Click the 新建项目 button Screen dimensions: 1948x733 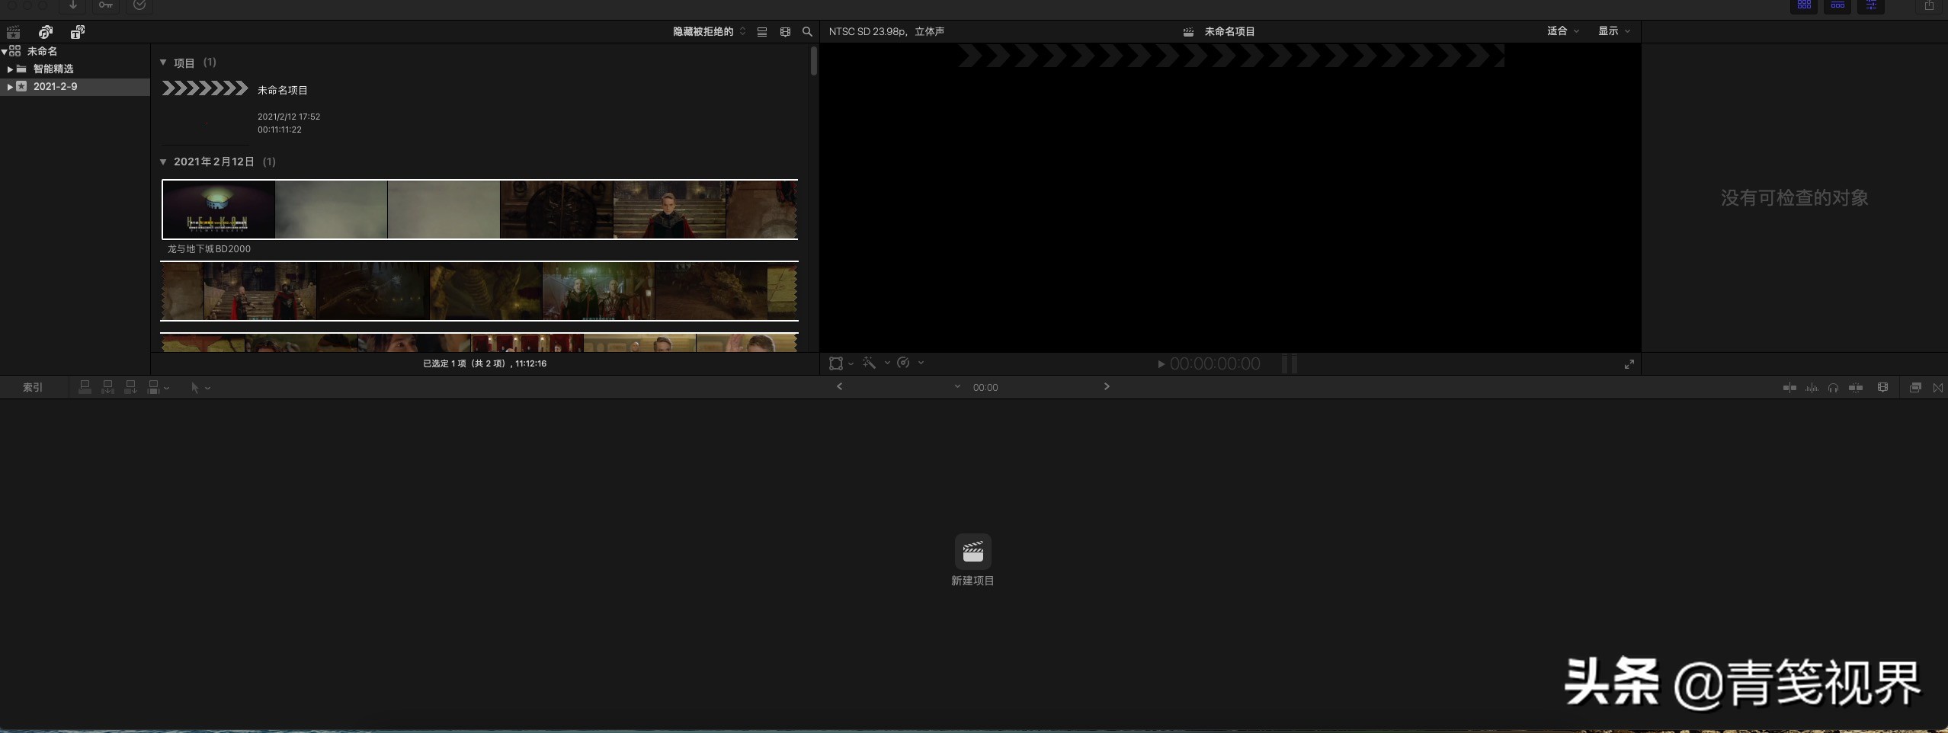[972, 552]
